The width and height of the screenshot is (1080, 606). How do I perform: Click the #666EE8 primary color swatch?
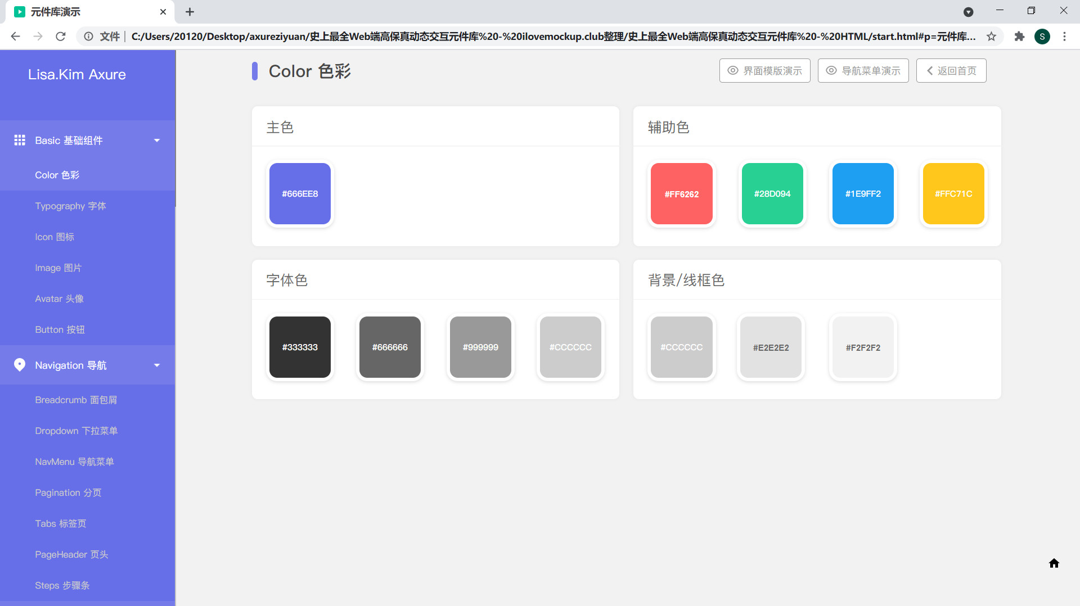[x=300, y=194]
